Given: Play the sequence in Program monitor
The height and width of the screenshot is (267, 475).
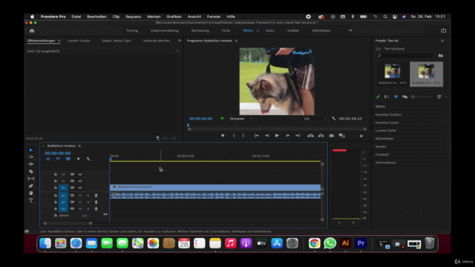Looking at the screenshot, I should tap(277, 136).
